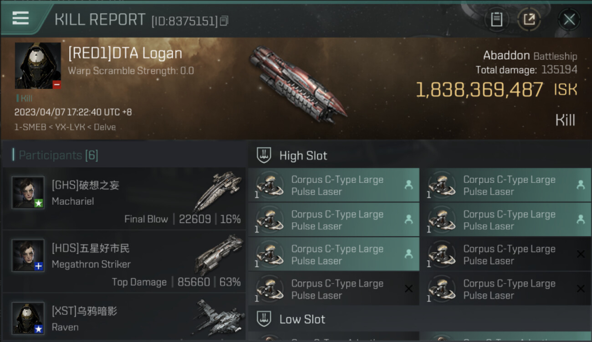This screenshot has height=342, width=592.
Task: Open DTA Logan's pilot portrait
Action: click(x=38, y=65)
